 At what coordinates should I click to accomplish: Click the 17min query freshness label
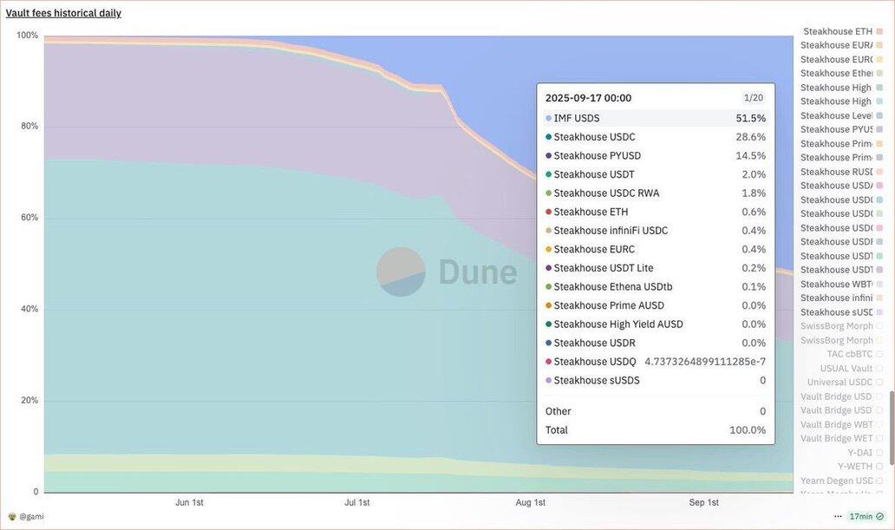point(861,516)
